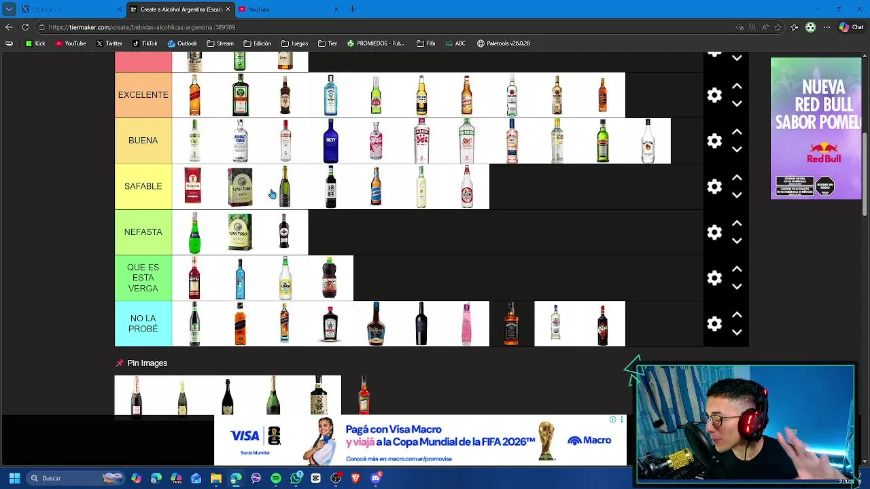Image resolution: width=870 pixels, height=489 pixels.
Task: Open settings gear for QUE ES ESTA VERGA row
Action: click(x=714, y=278)
